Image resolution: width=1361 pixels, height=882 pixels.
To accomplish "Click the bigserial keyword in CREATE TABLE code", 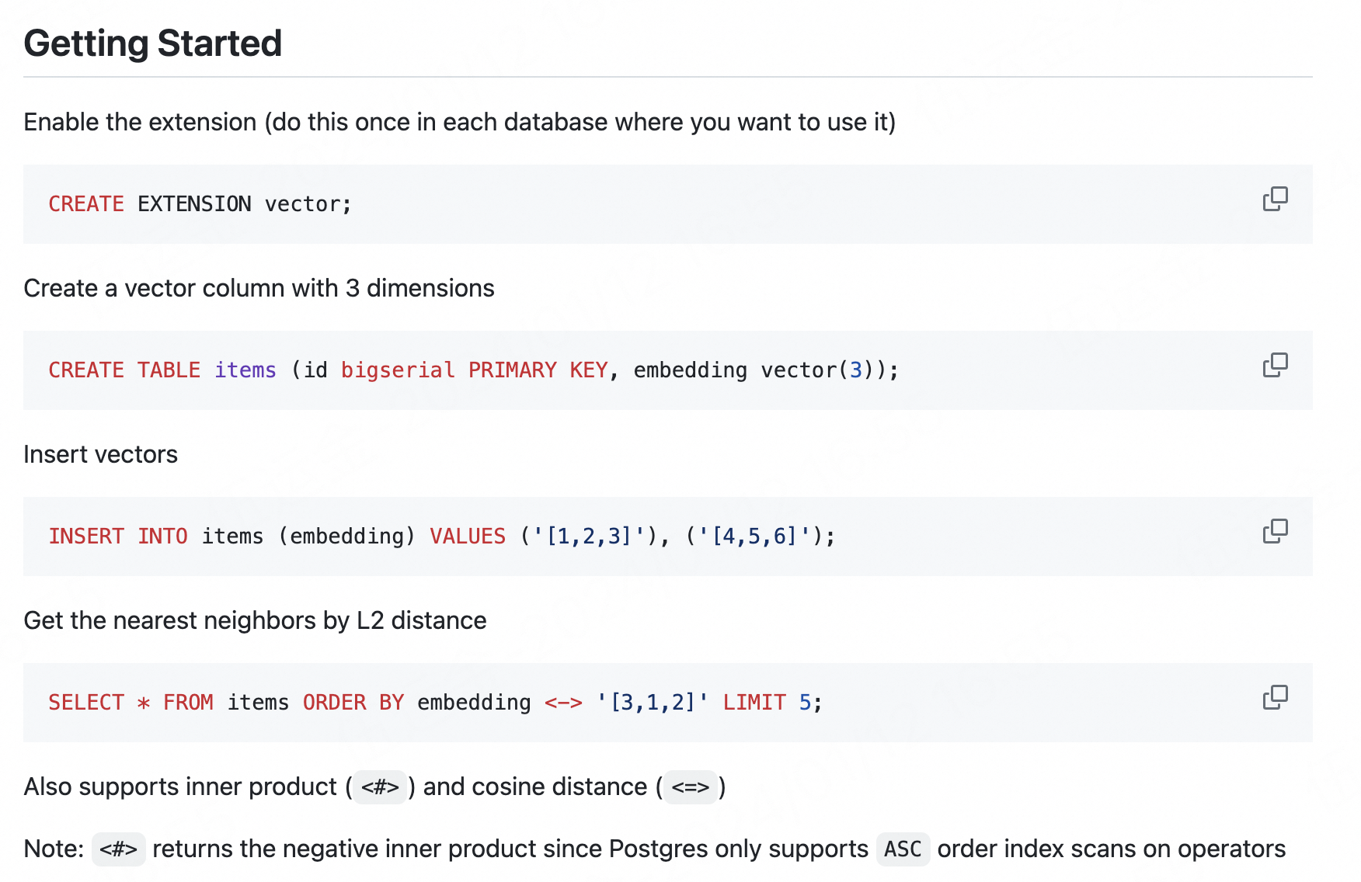I will [x=398, y=370].
